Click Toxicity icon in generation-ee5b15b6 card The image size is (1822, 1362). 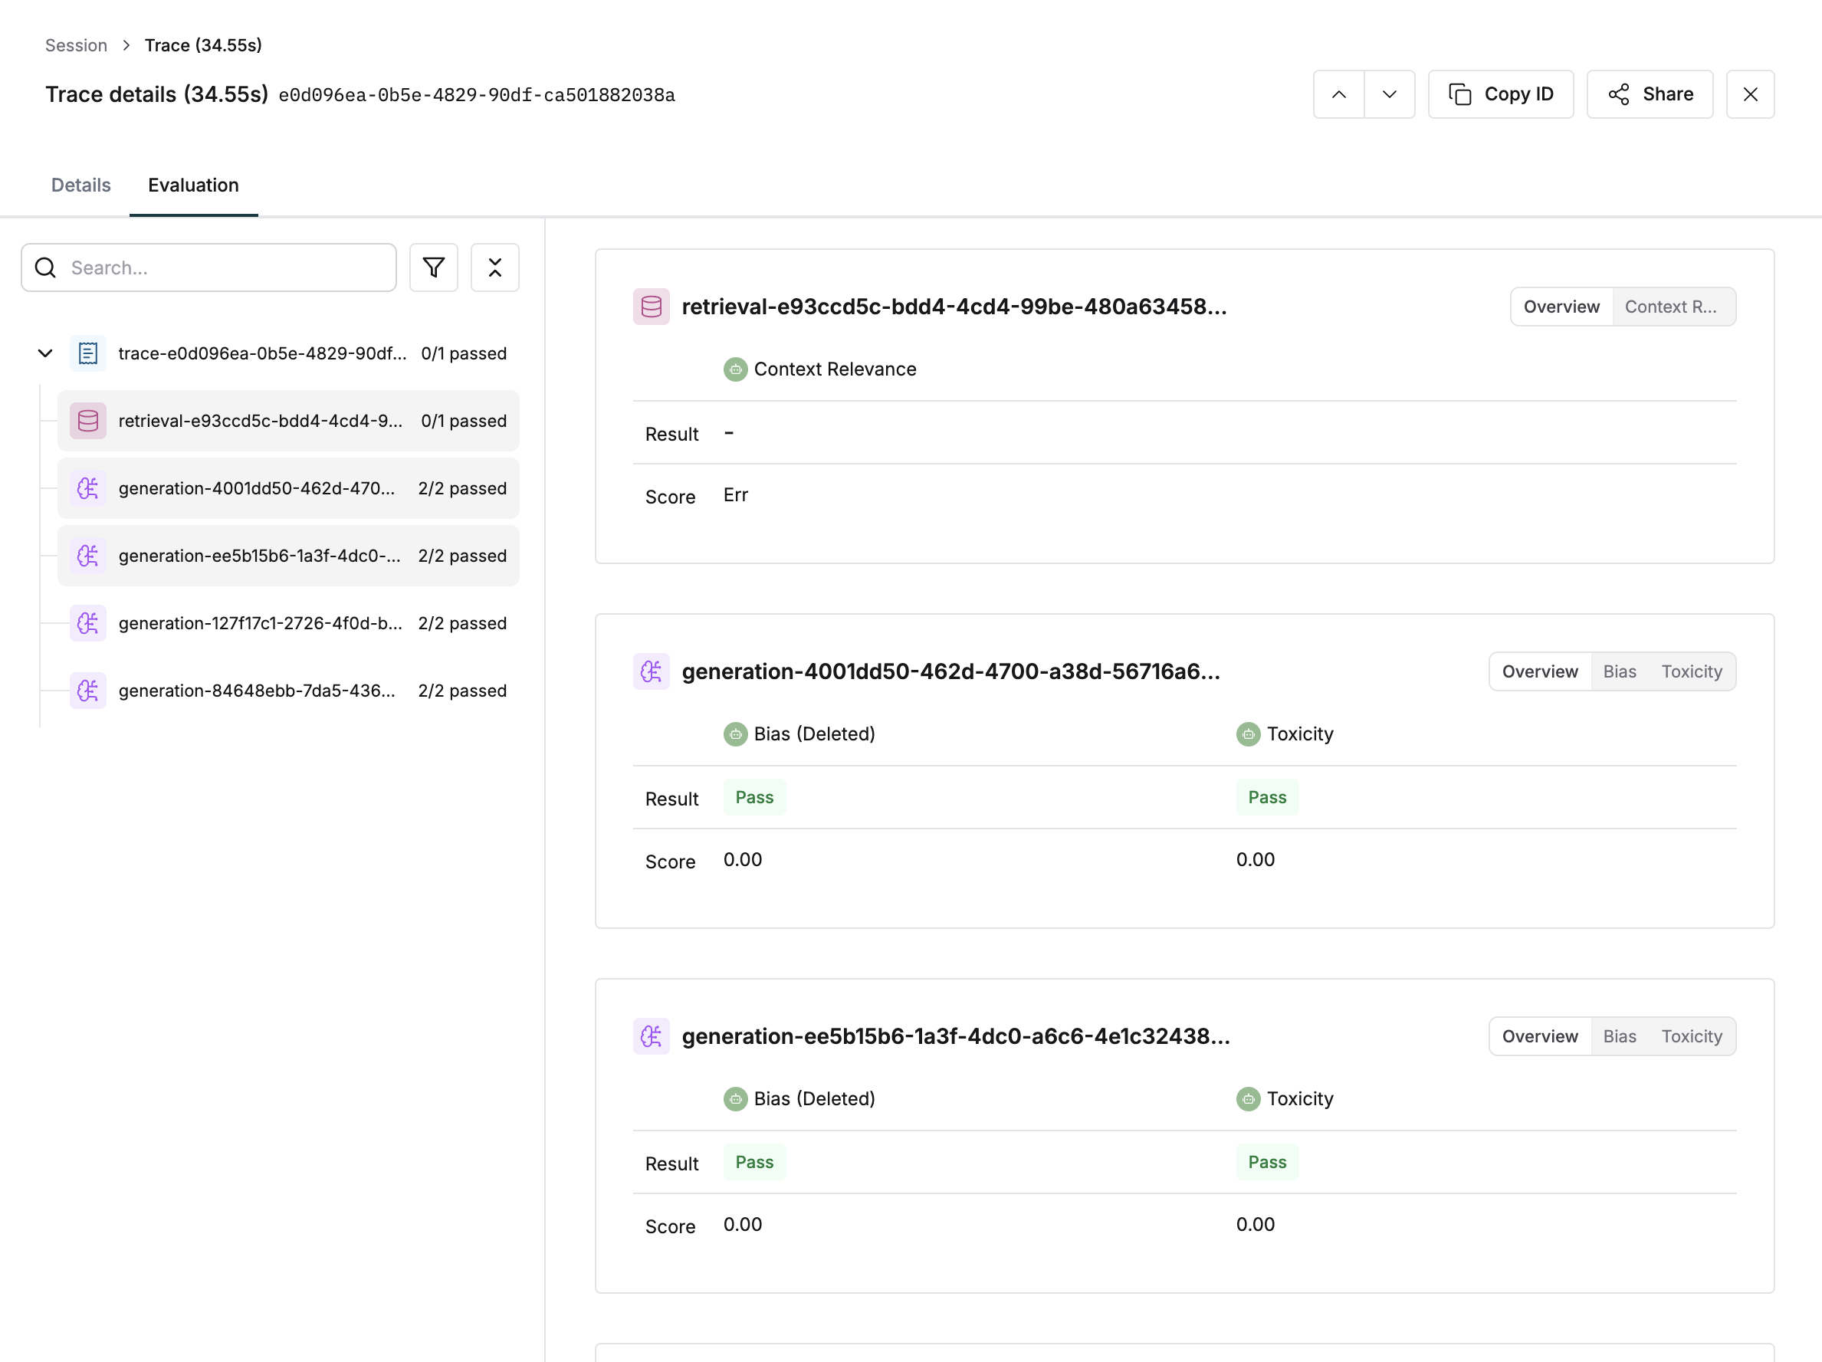1248,1099
